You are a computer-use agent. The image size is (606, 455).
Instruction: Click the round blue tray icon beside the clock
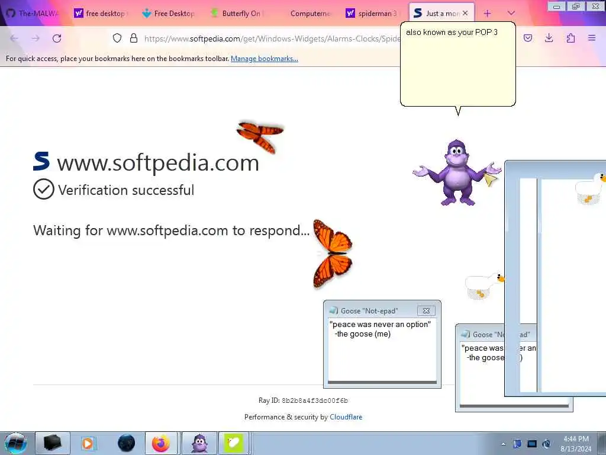point(546,444)
